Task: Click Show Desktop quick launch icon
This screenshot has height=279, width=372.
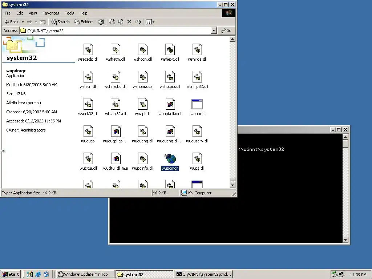Action: (x=30, y=274)
